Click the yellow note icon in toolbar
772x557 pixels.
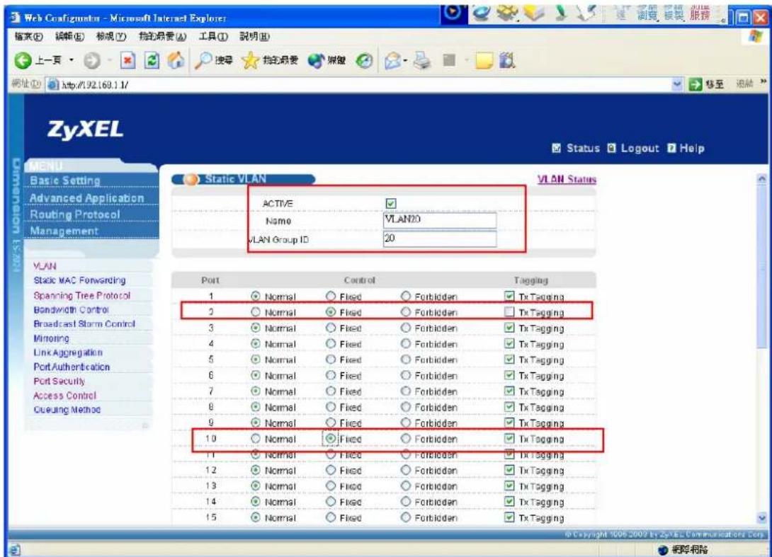point(484,61)
